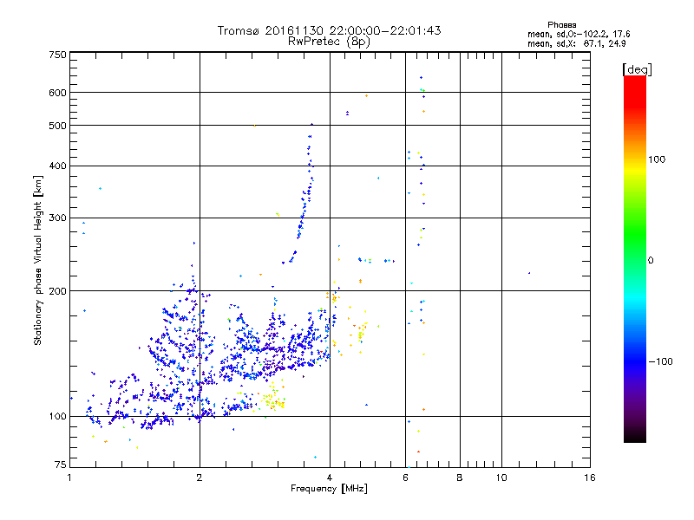The width and height of the screenshot is (694, 520).
Task: Click the y-axis tick label '750'
Action: tap(57, 55)
